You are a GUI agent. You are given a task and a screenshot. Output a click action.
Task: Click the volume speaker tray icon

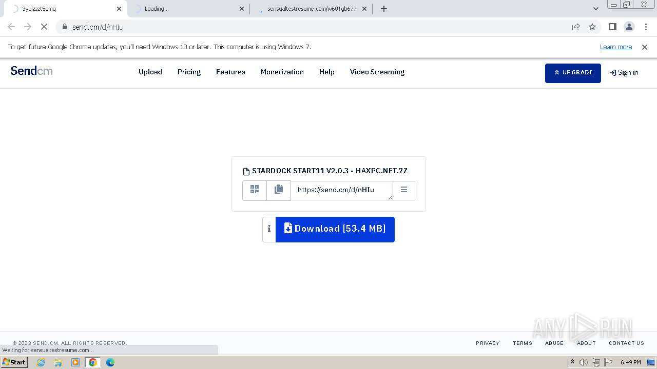click(584, 362)
